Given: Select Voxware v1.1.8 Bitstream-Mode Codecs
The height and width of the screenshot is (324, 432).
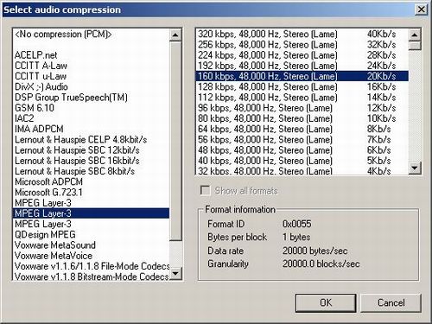Looking at the screenshot, I should [x=91, y=276].
